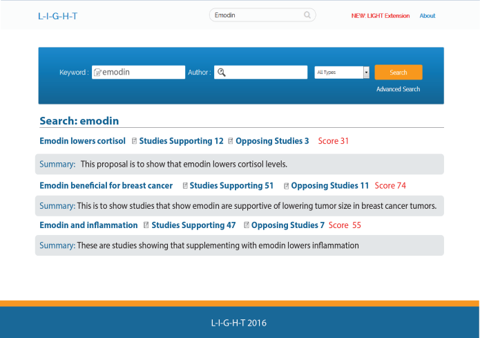Click summary about breast cancer tumors
The width and height of the screenshot is (480, 338).
click(x=240, y=205)
